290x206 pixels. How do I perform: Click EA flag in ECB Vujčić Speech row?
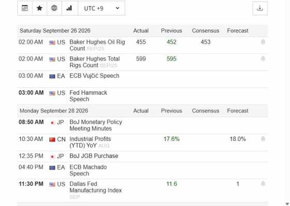pyautogui.click(x=52, y=76)
